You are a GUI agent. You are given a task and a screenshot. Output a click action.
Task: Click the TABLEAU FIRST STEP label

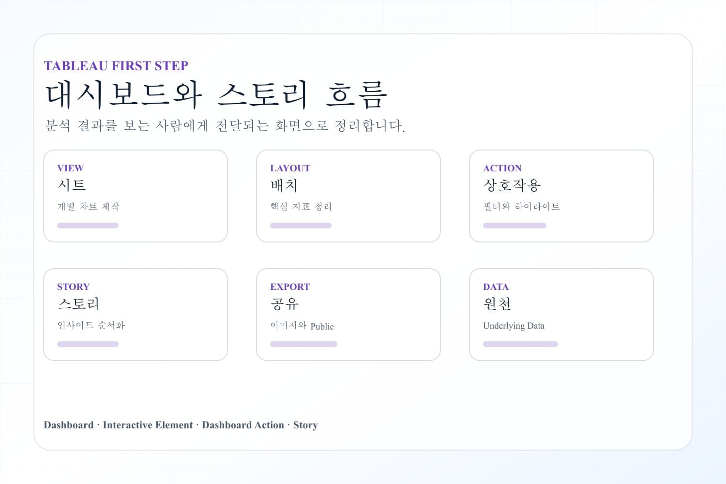click(116, 66)
